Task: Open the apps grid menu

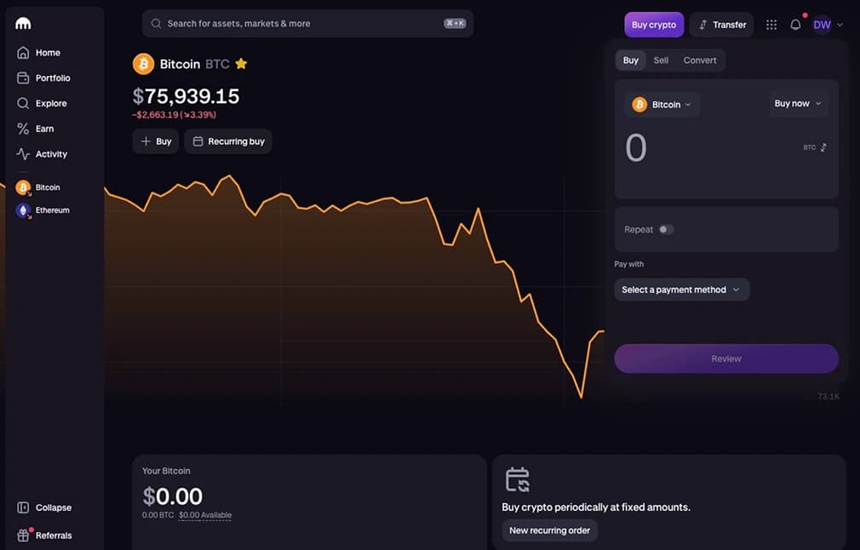Action: [x=771, y=25]
